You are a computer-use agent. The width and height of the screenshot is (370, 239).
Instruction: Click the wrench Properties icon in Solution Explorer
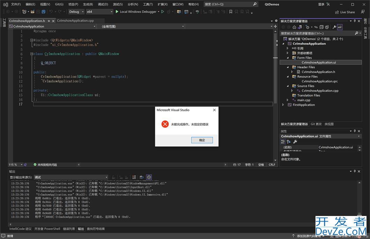point(334,27)
